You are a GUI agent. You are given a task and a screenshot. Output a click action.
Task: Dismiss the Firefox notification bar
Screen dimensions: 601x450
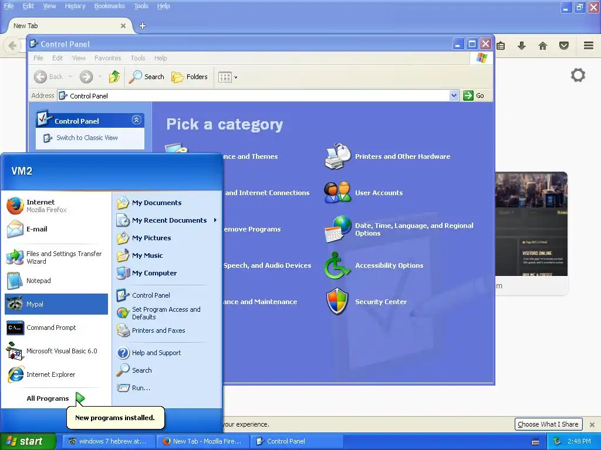tap(592, 424)
